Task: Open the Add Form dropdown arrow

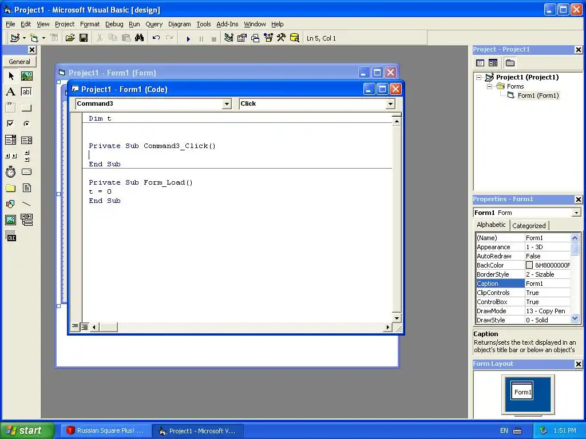Action: 43,38
